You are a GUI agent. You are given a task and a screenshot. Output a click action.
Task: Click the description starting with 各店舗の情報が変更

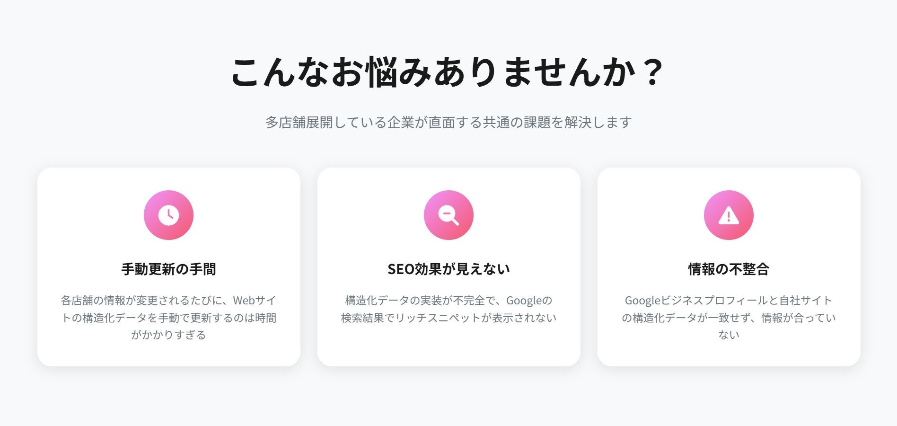click(168, 318)
